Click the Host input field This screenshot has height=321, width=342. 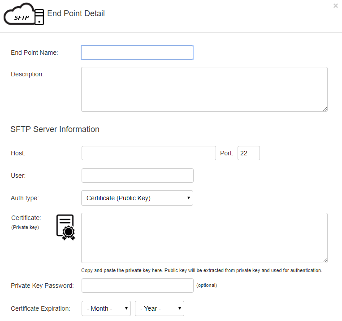pyautogui.click(x=148, y=153)
